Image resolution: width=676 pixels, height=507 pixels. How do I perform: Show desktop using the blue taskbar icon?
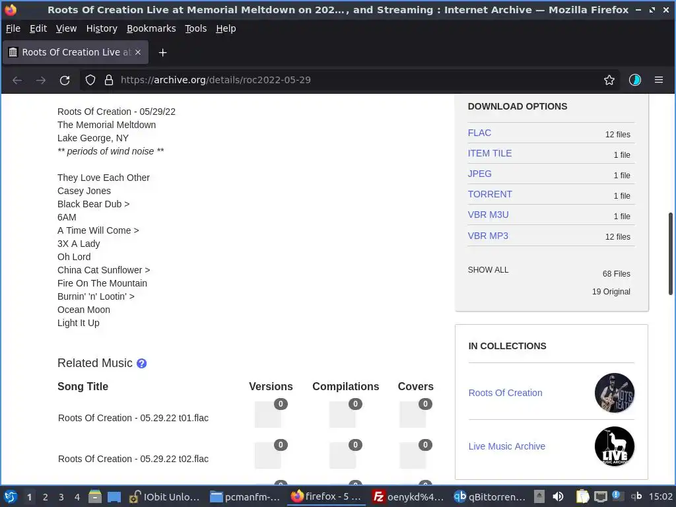(x=114, y=497)
